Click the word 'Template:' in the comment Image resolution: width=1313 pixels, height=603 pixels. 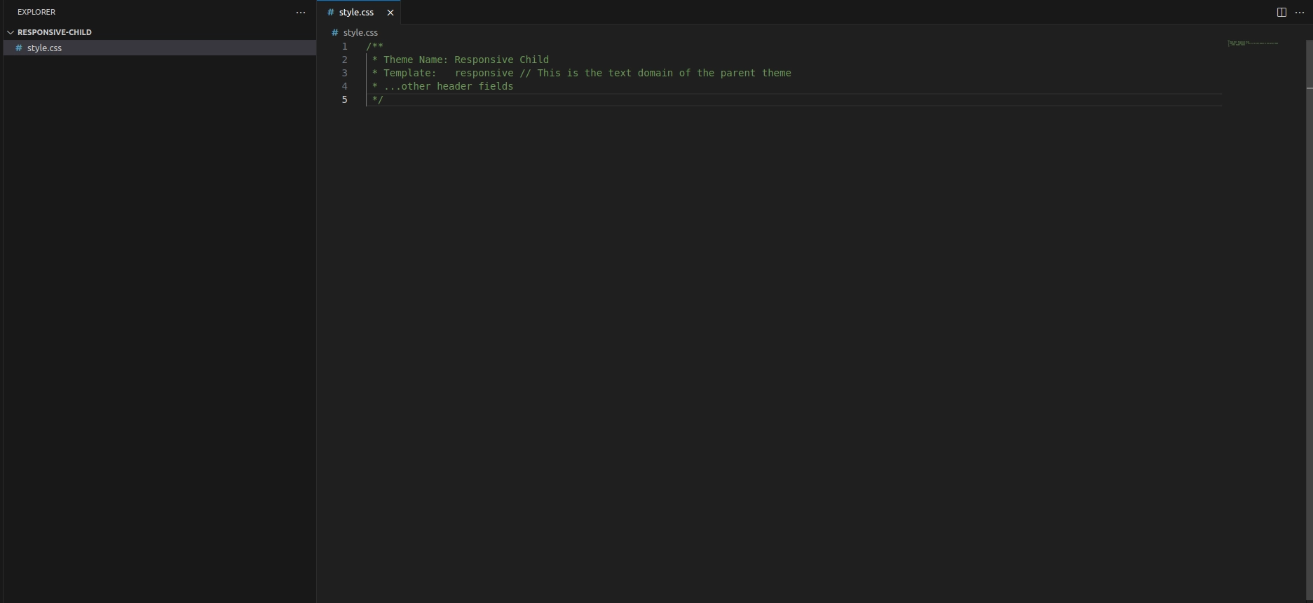click(409, 73)
